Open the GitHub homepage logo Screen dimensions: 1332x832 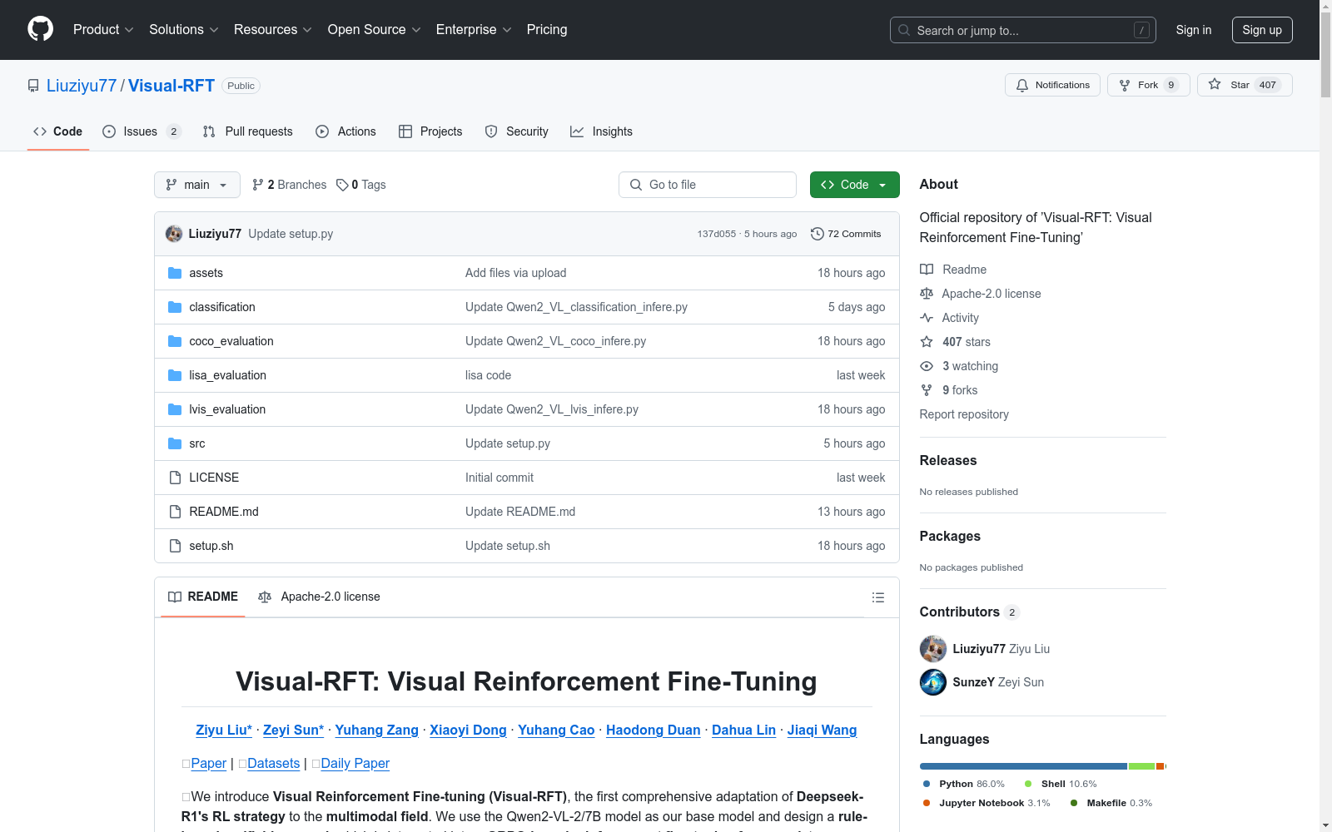(40, 29)
